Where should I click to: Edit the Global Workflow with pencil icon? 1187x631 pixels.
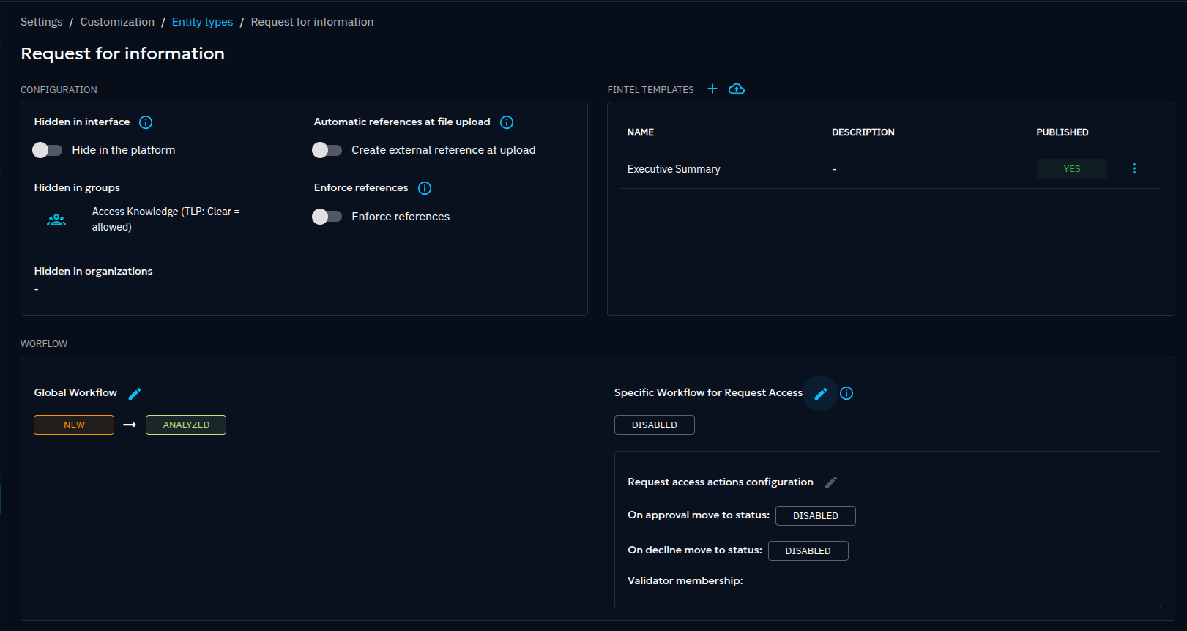(135, 394)
